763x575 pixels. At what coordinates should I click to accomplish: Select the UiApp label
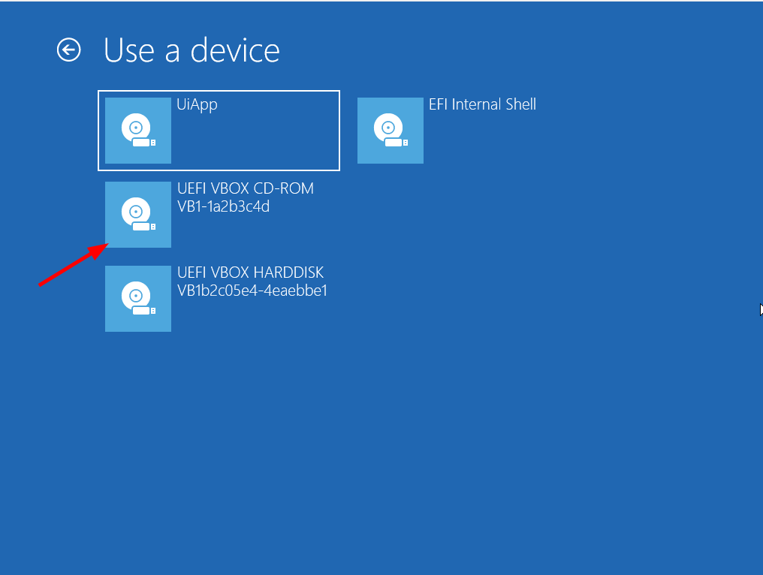197,104
